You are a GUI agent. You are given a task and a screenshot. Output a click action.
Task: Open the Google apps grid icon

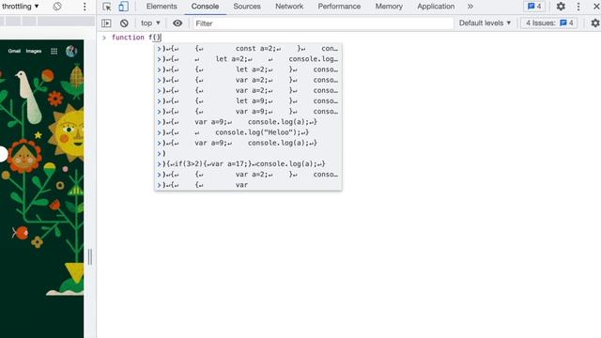54,51
